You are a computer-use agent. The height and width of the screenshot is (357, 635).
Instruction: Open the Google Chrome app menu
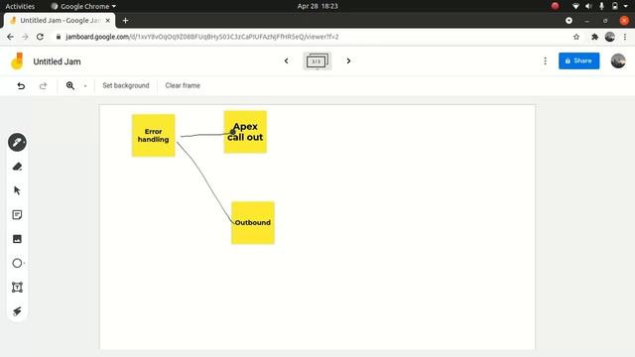83,6
